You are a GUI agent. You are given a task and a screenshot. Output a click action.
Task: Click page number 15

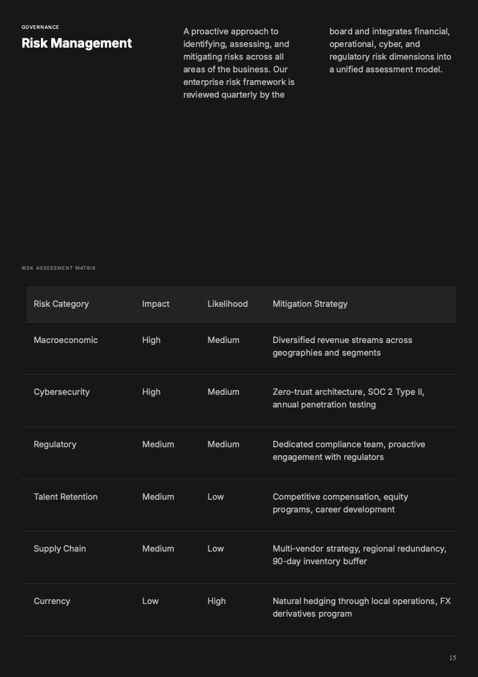pos(453,658)
